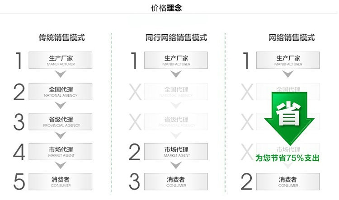Click the down arrow below 生产厂家 in 网络销售模式 column
Screen dimensions: 339x200
pos(288,74)
